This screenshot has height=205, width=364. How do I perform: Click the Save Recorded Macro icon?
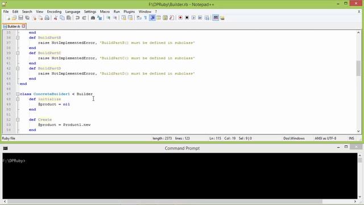[207, 18]
